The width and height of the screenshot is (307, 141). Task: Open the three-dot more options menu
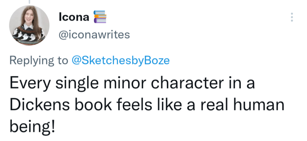pos(292,17)
